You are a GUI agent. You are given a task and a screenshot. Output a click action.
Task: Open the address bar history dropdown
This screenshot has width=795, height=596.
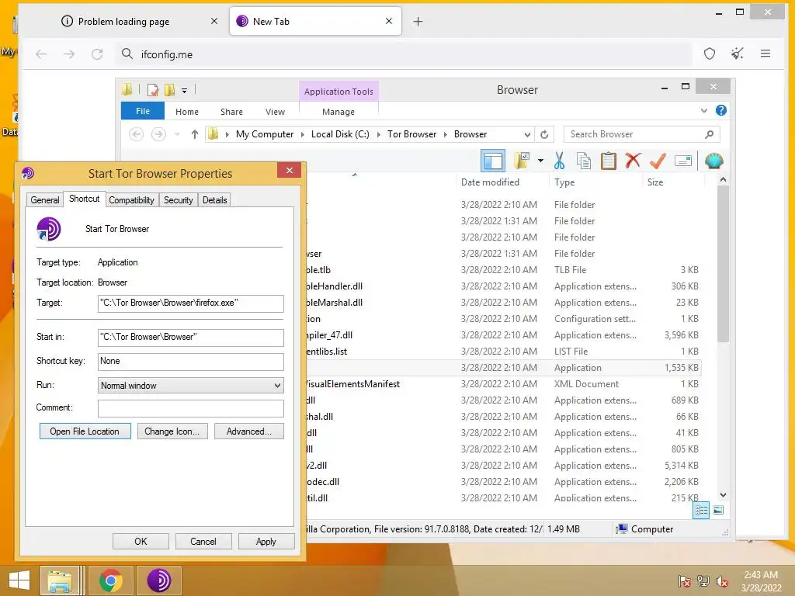527,134
